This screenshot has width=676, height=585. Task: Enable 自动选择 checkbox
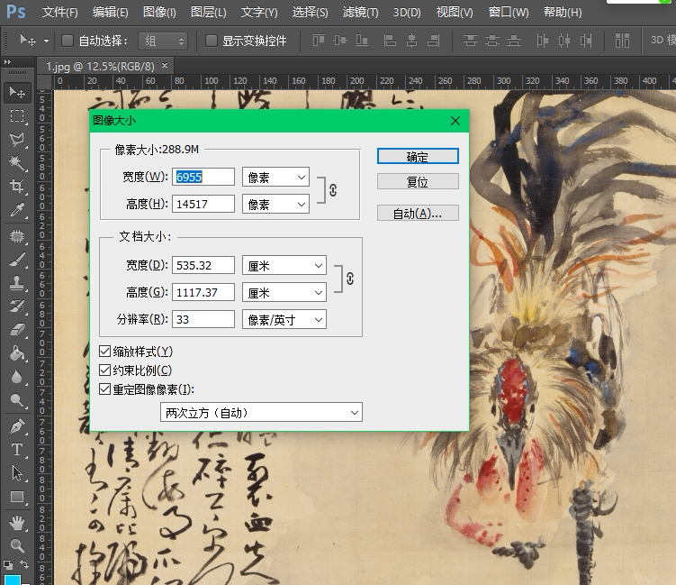coord(68,41)
